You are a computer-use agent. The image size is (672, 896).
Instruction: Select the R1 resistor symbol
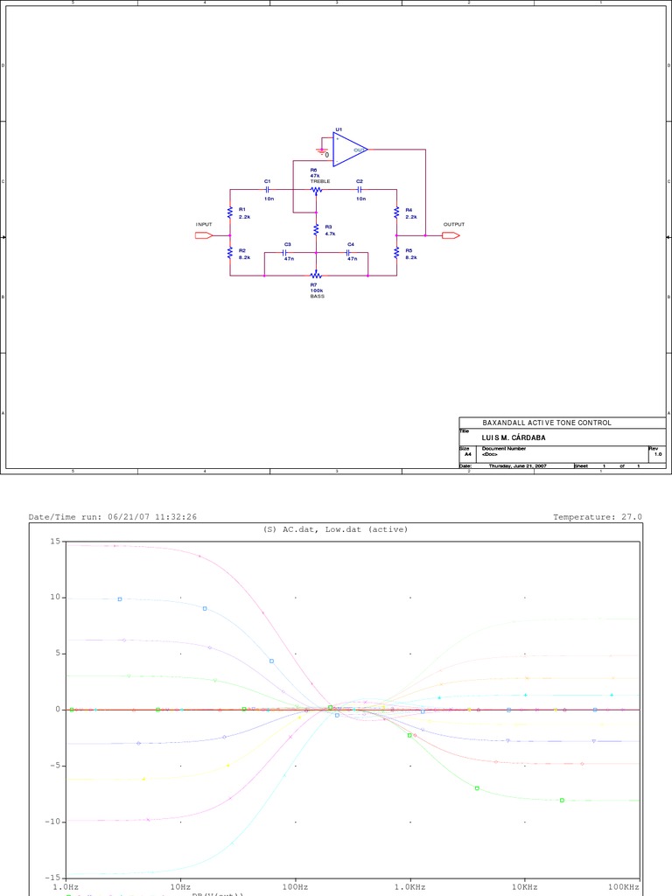click(x=230, y=213)
